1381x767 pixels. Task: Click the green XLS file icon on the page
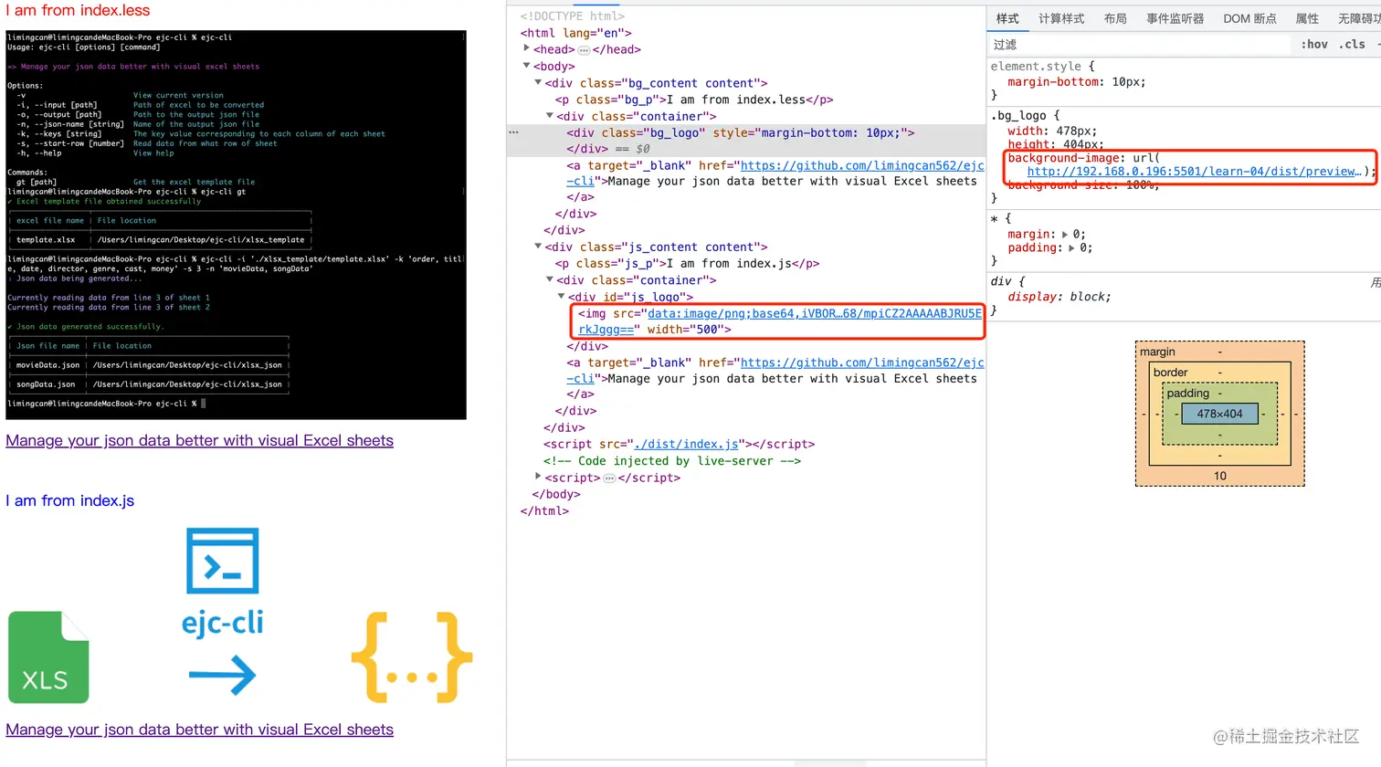pos(47,657)
